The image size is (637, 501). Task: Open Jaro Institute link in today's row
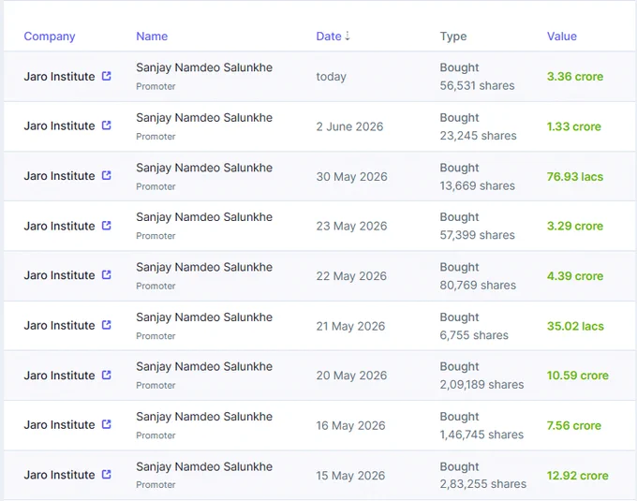pyautogui.click(x=59, y=77)
